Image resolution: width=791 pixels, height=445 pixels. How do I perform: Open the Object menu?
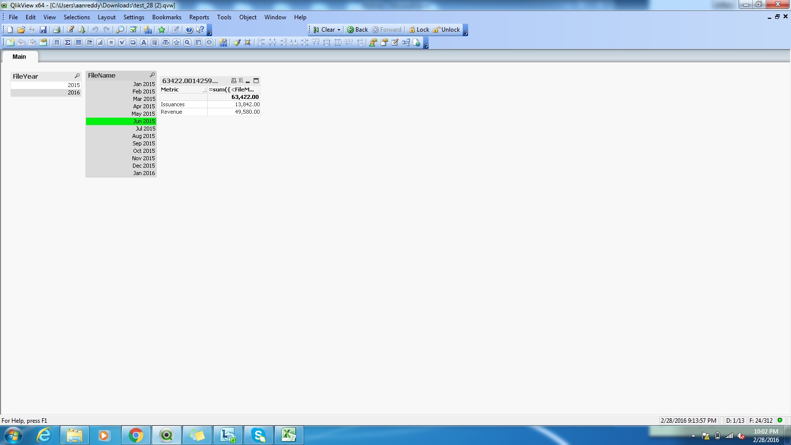248,17
